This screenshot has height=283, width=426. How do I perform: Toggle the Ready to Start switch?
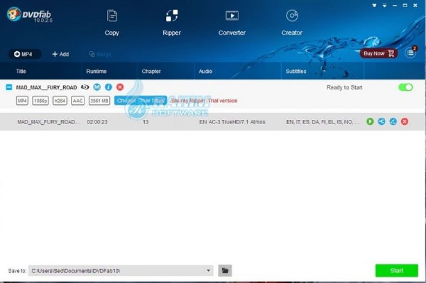coord(405,87)
